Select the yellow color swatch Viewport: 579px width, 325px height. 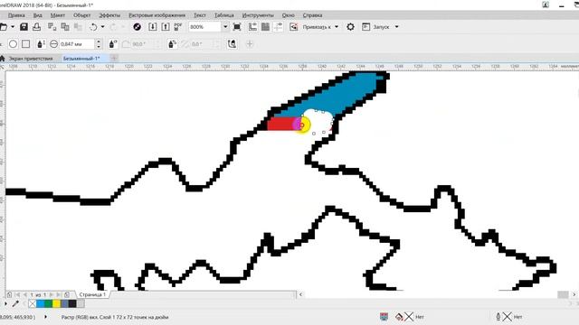click(x=56, y=303)
